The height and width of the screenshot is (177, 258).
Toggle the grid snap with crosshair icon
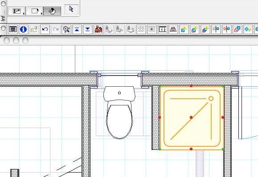point(152,29)
